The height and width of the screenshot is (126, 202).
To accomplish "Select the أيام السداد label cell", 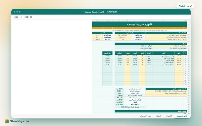I will (138, 39).
